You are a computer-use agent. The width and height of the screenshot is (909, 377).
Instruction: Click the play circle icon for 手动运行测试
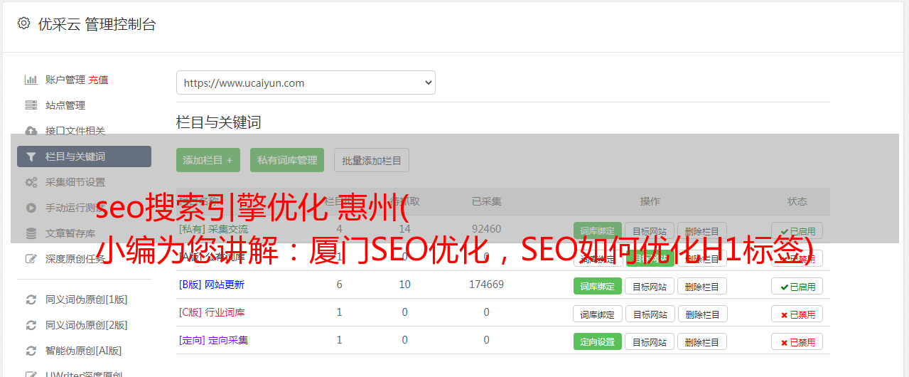(31, 208)
